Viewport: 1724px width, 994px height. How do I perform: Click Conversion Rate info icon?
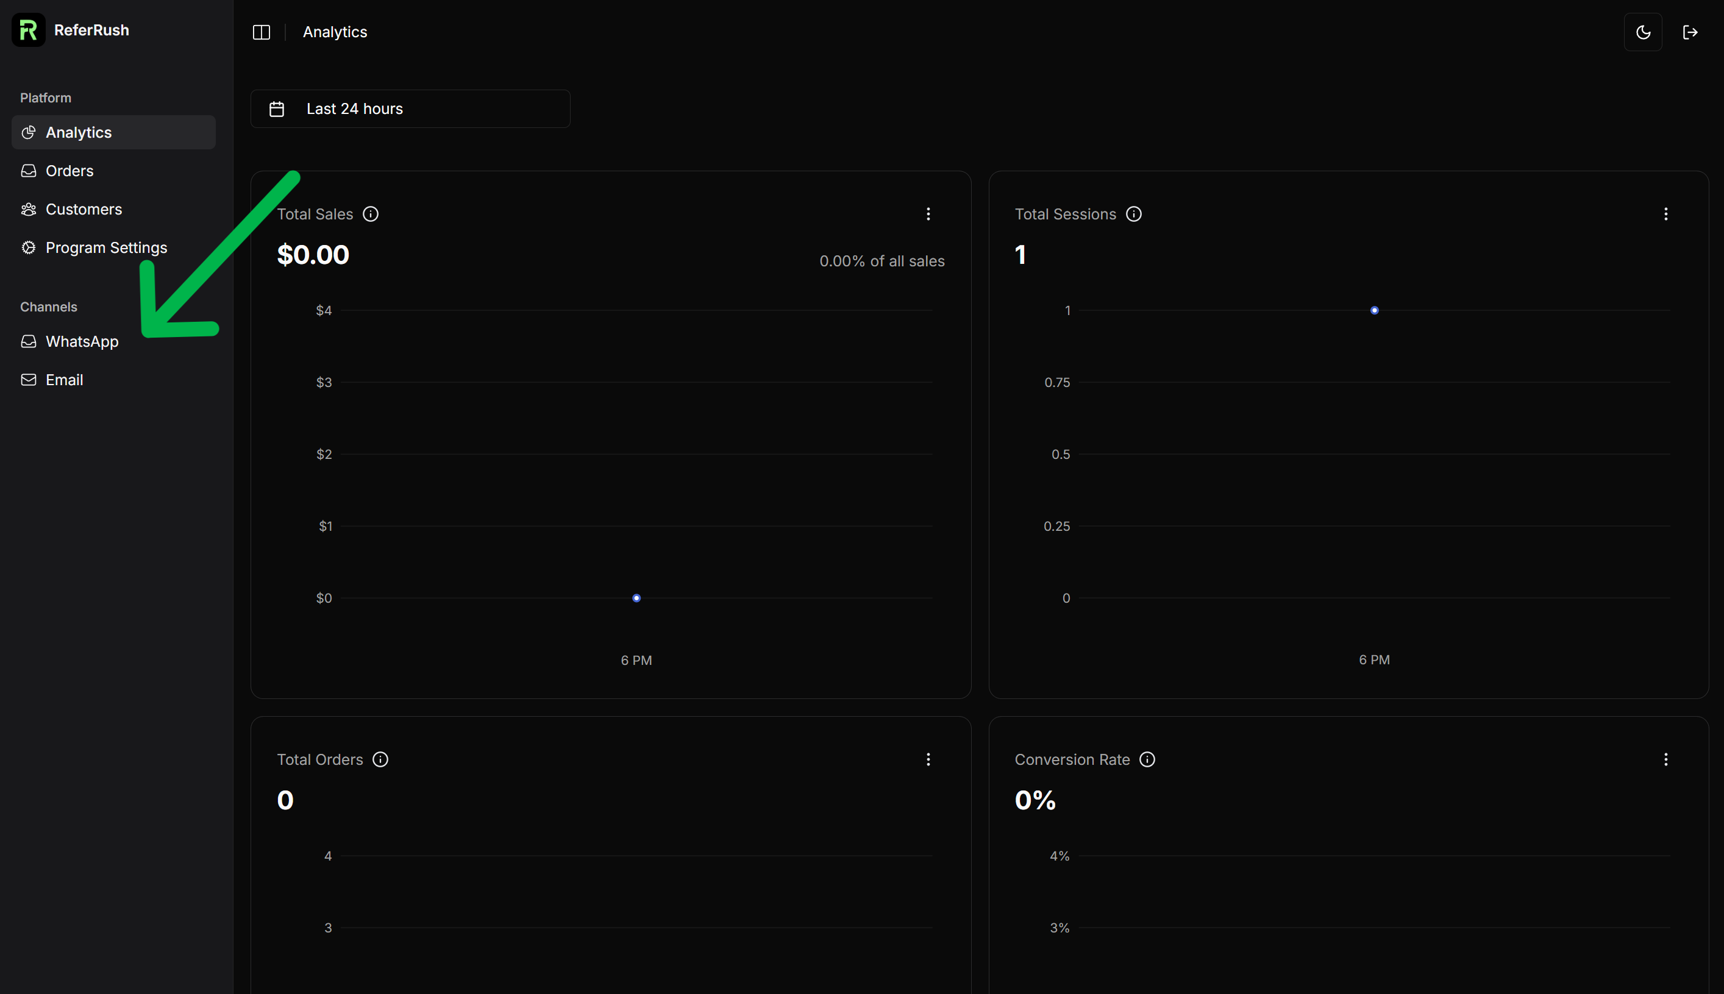1147,760
